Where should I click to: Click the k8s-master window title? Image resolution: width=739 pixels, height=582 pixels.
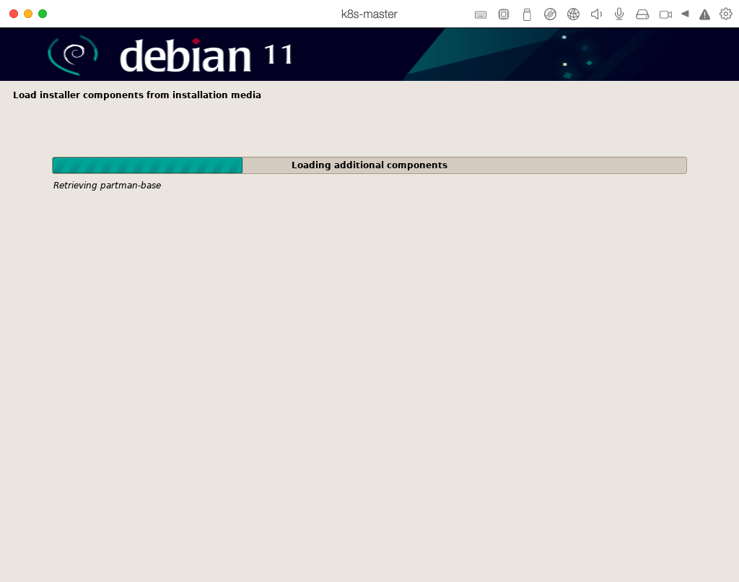369,14
